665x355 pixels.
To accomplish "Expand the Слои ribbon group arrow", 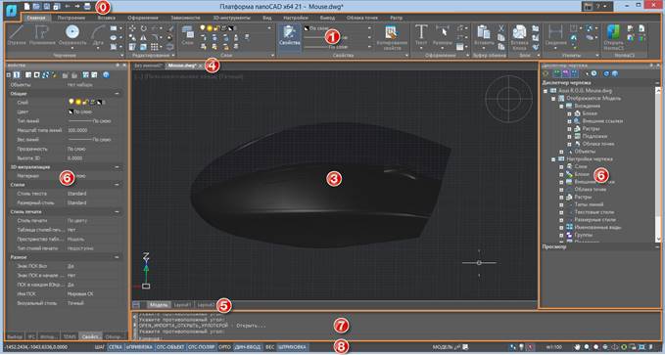I will [272, 56].
